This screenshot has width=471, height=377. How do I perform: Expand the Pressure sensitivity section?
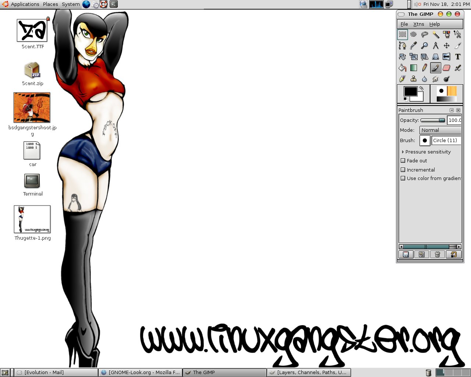click(403, 152)
